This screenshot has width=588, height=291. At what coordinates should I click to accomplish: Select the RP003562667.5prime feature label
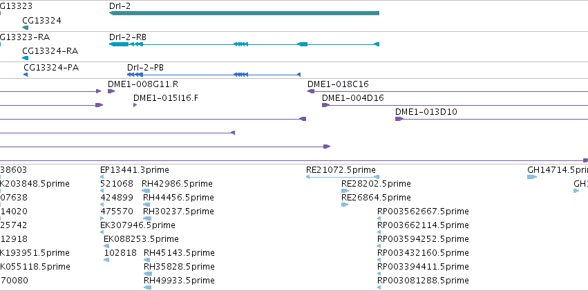pyautogui.click(x=423, y=212)
